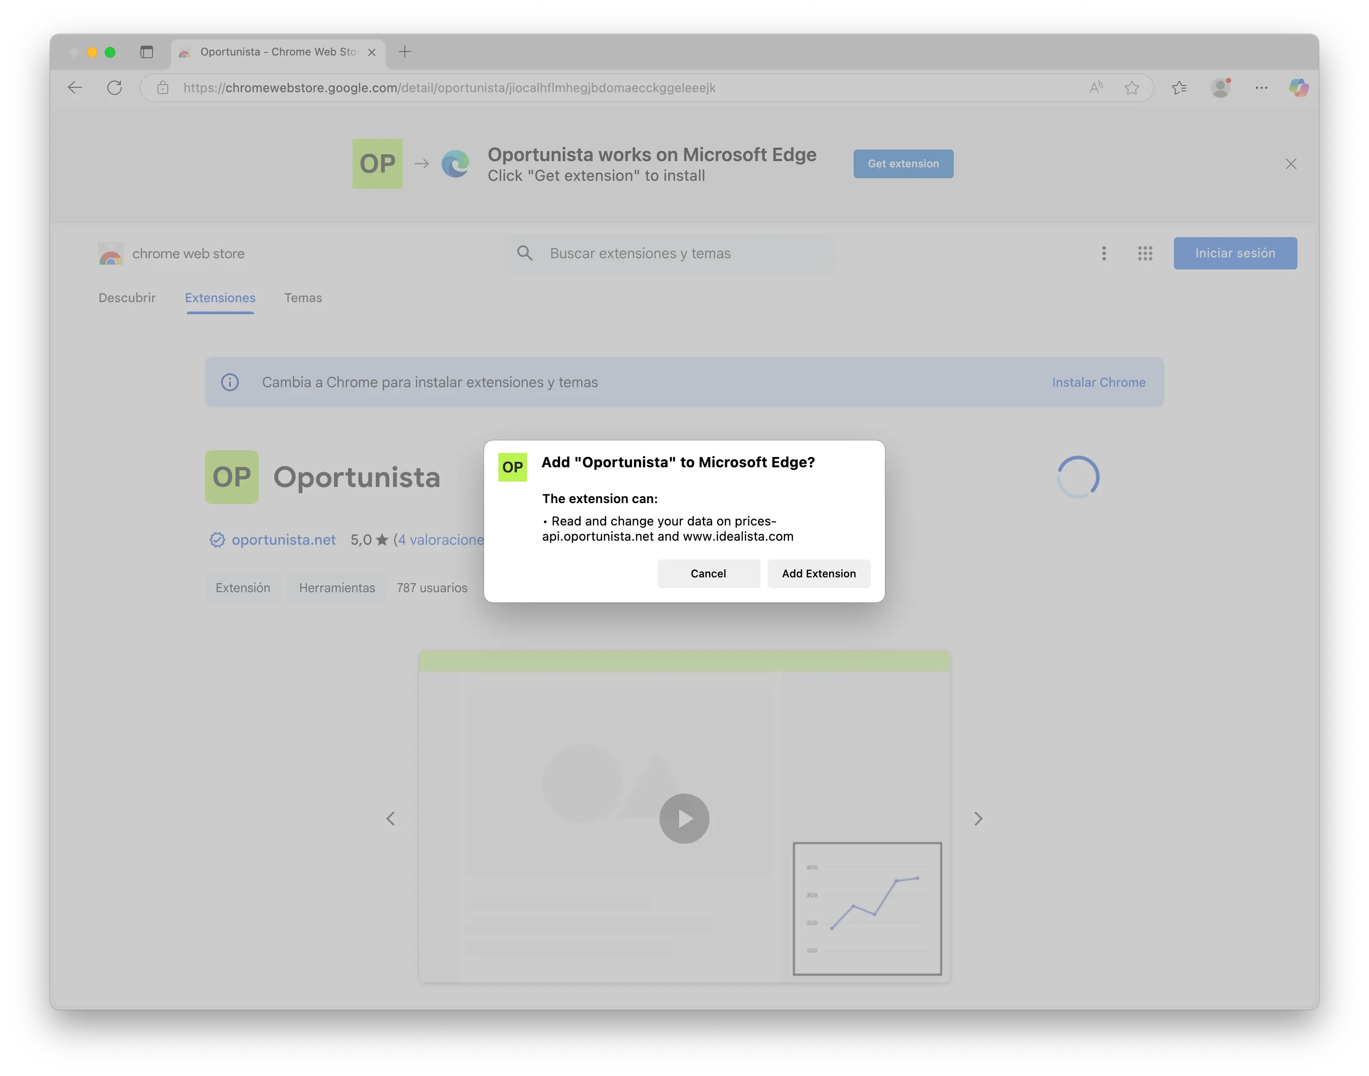Play the extension preview video
Image resolution: width=1369 pixels, height=1076 pixels.
pos(684,818)
